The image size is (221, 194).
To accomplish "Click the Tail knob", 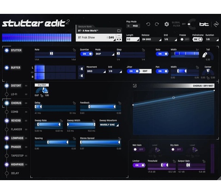I will 208,56.
